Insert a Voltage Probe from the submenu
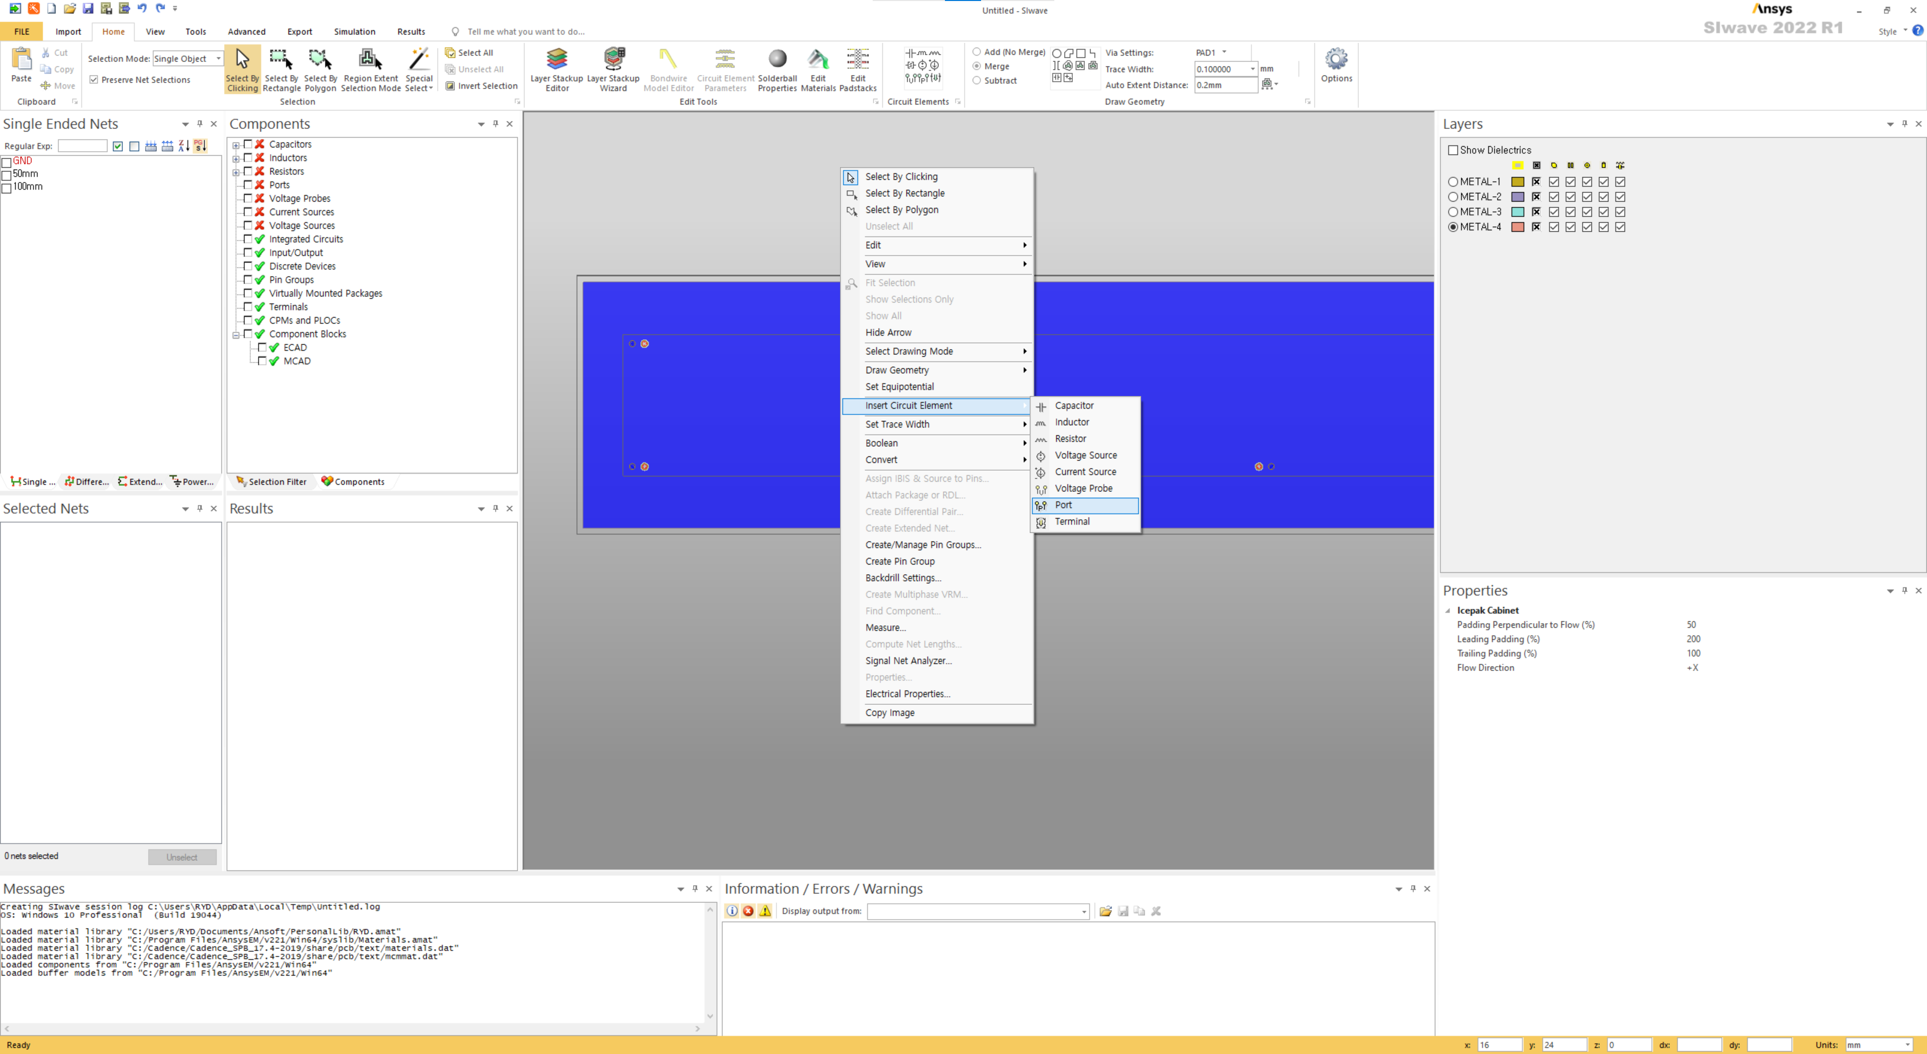The width and height of the screenshot is (1927, 1054). pyautogui.click(x=1085, y=488)
